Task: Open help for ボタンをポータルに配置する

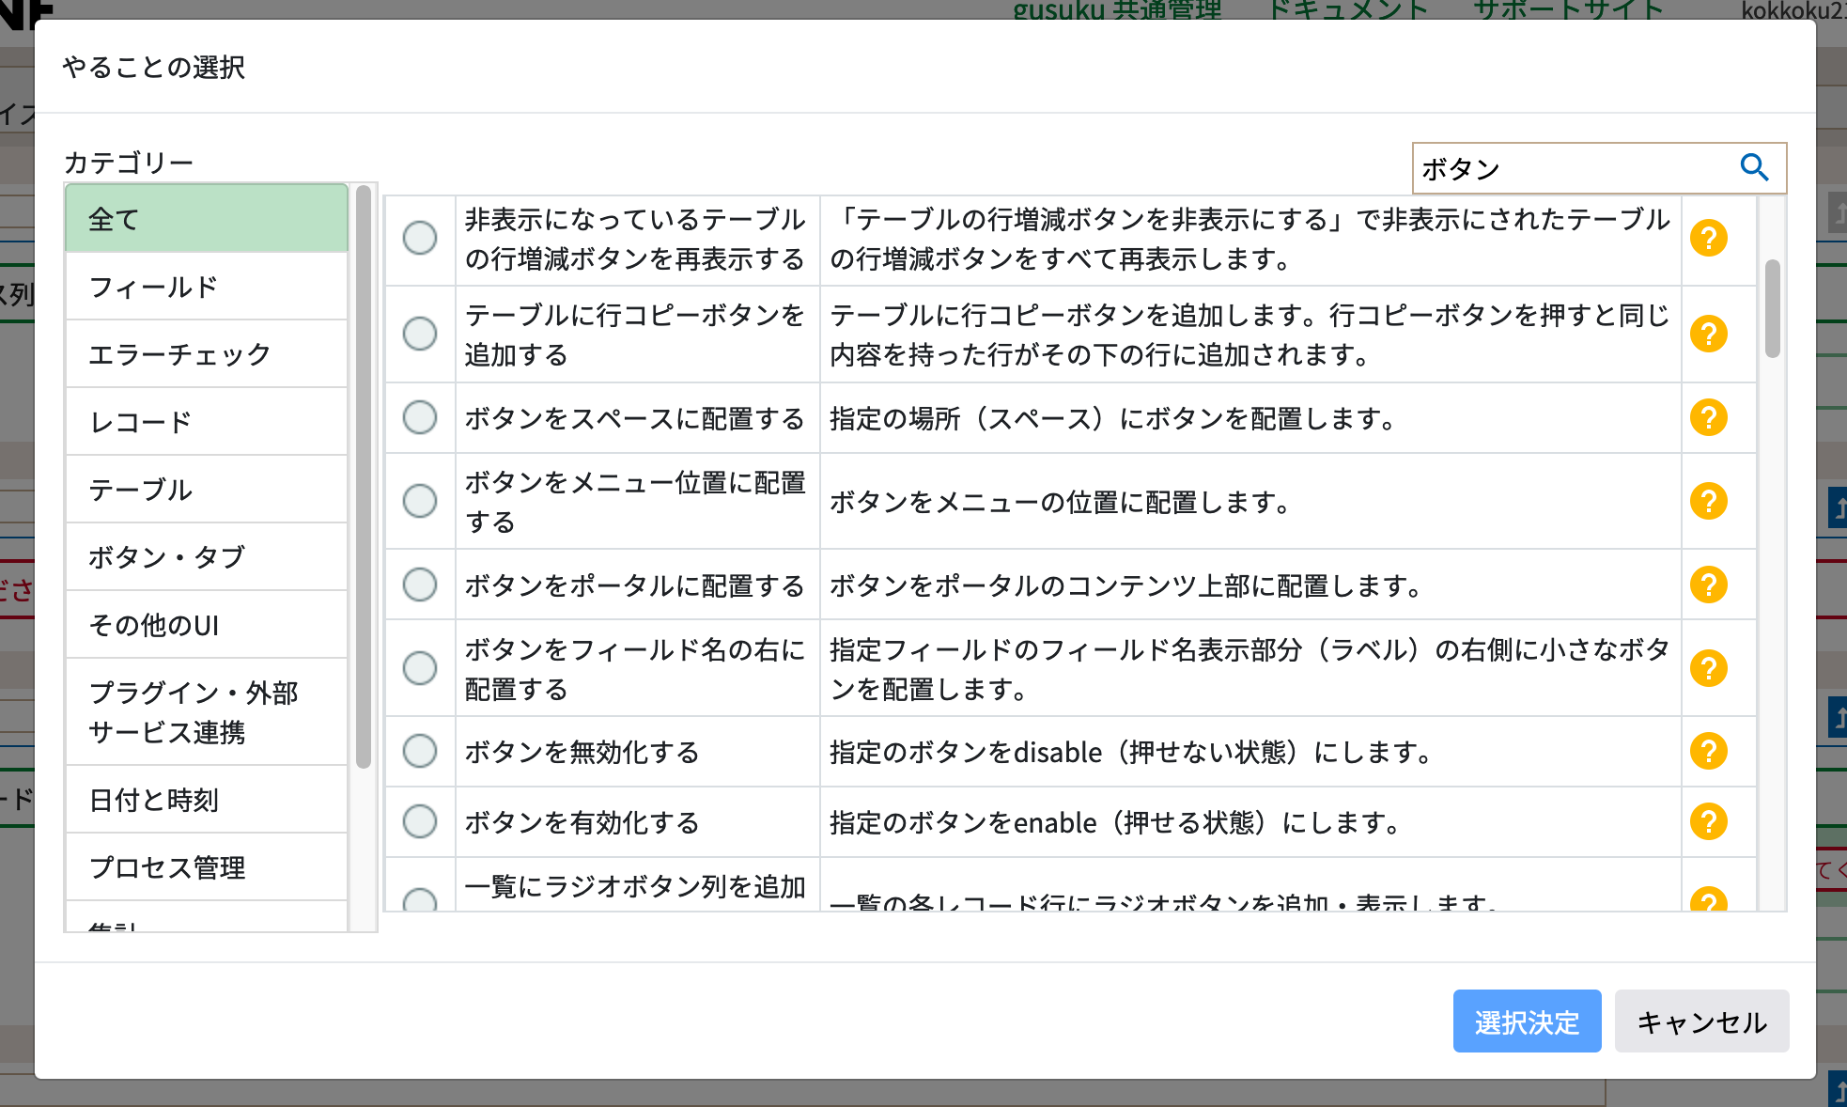Action: point(1709,585)
